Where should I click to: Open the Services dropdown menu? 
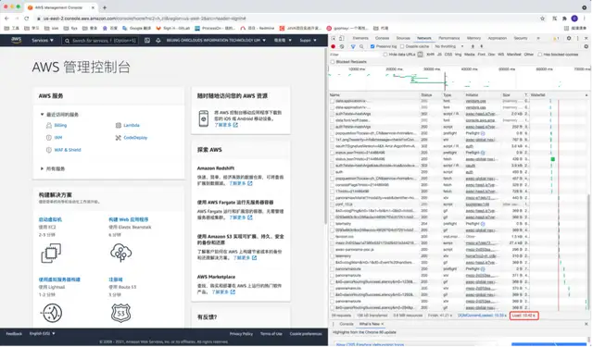pos(43,41)
